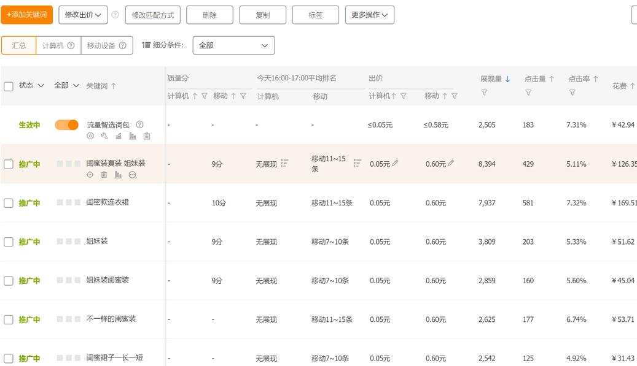Click the more-options circle icon under 闺蜜装夏装
The image size is (637, 366).
[133, 175]
